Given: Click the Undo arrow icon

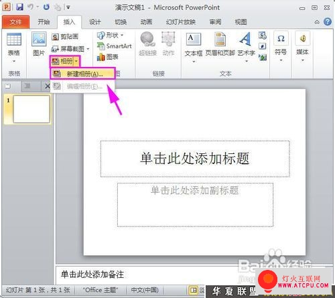Looking at the screenshot, I should (31, 7).
